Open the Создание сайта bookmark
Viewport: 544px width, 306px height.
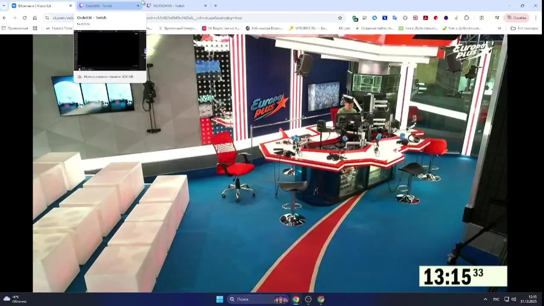coord(374,28)
